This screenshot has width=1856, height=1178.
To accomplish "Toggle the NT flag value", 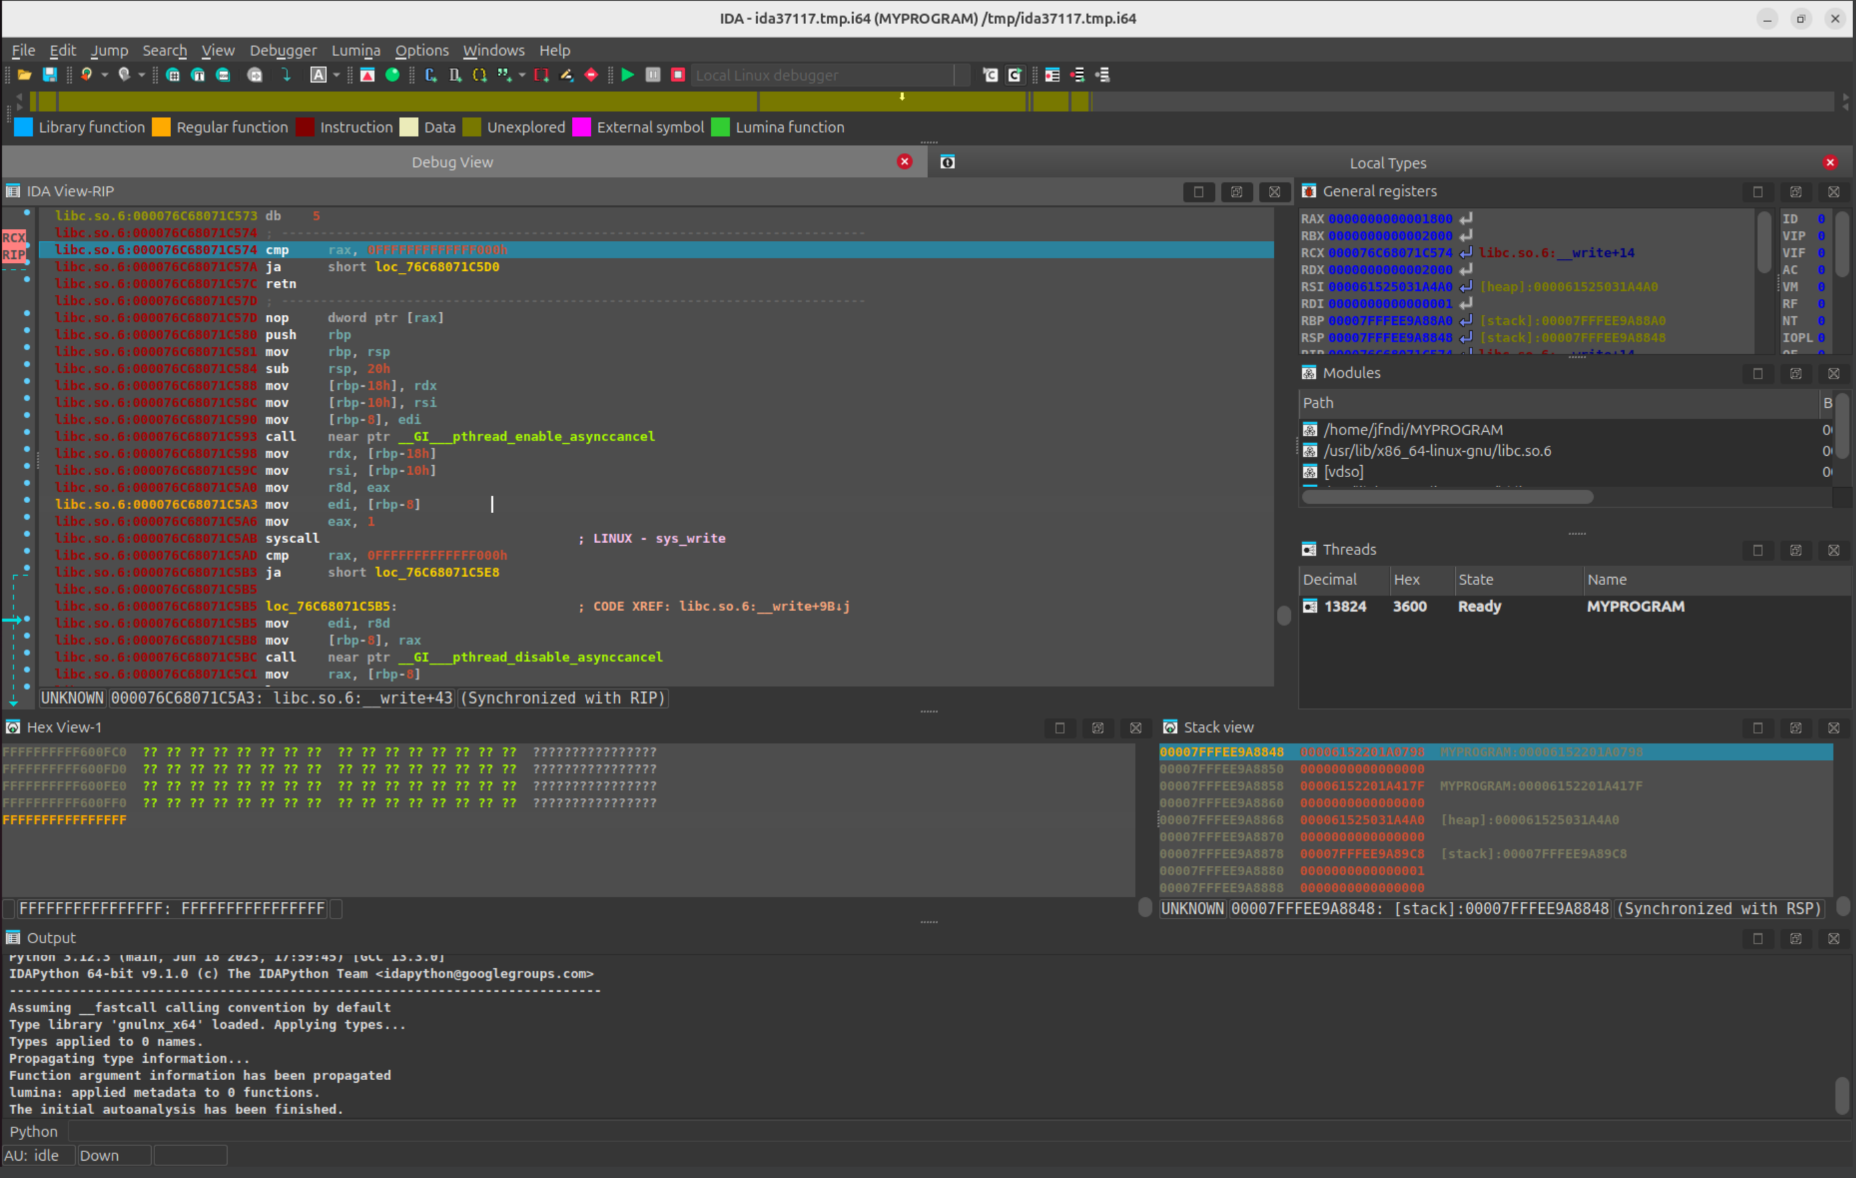I will [x=1821, y=321].
